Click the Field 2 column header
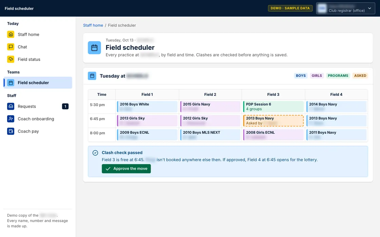Image resolution: width=380 pixels, height=237 pixels. [210, 94]
